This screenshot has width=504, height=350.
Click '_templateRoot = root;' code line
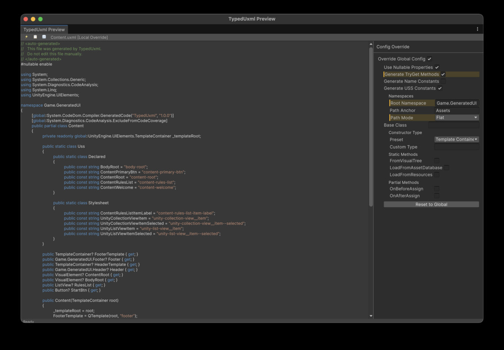[74, 311]
